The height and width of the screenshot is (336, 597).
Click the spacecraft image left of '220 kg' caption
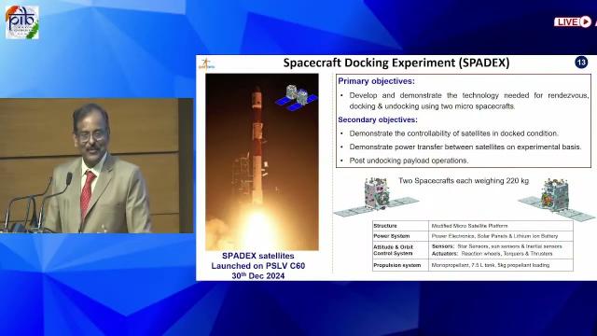tap(376, 197)
